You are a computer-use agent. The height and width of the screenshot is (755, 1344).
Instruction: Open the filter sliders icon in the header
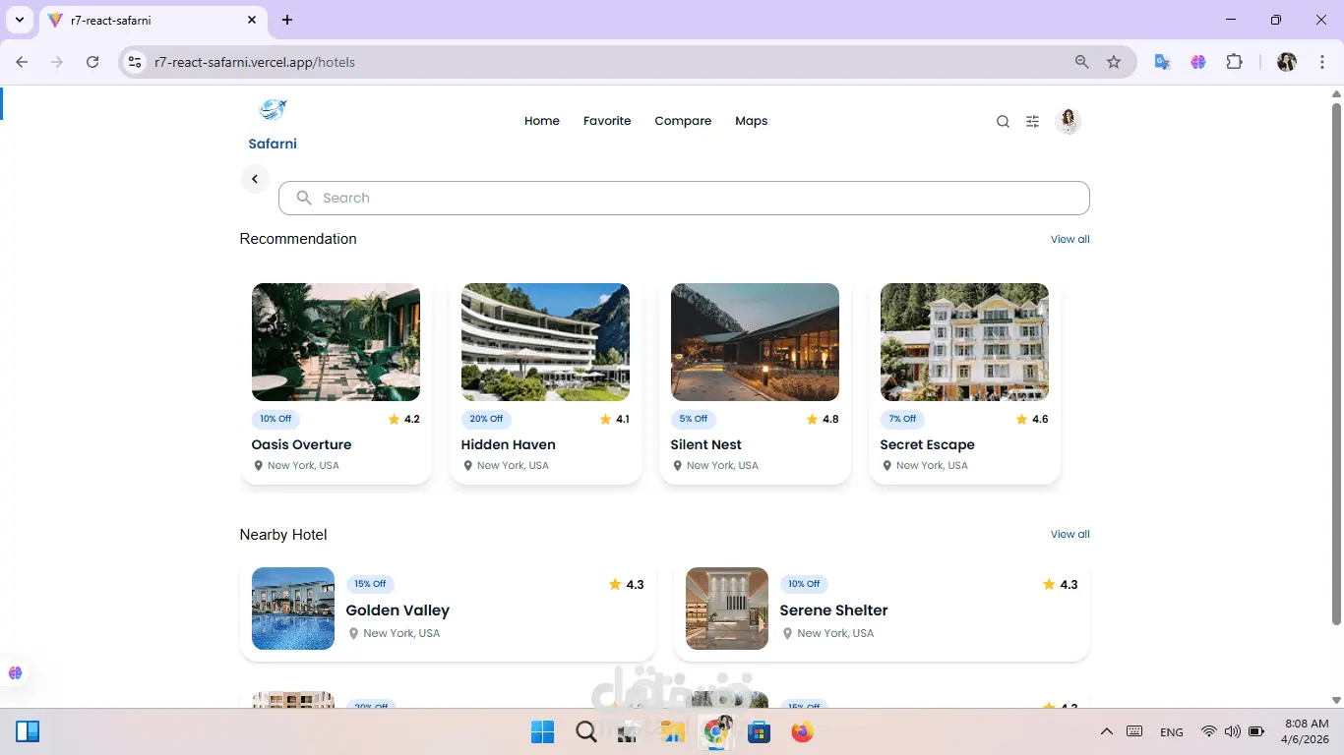[1032, 122]
